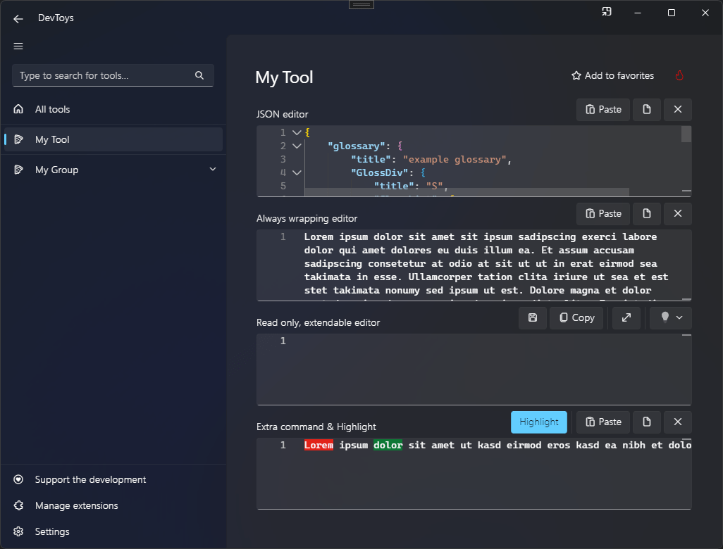
Task: Load file into Extra command editor
Action: click(646, 422)
